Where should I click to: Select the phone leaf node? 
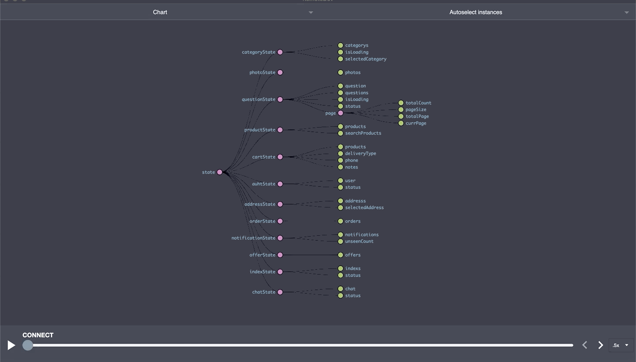point(341,160)
